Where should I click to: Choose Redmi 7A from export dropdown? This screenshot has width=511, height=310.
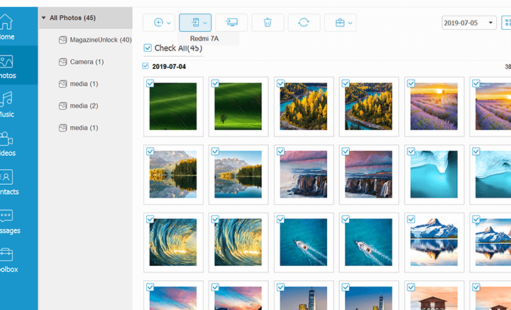[x=204, y=38]
